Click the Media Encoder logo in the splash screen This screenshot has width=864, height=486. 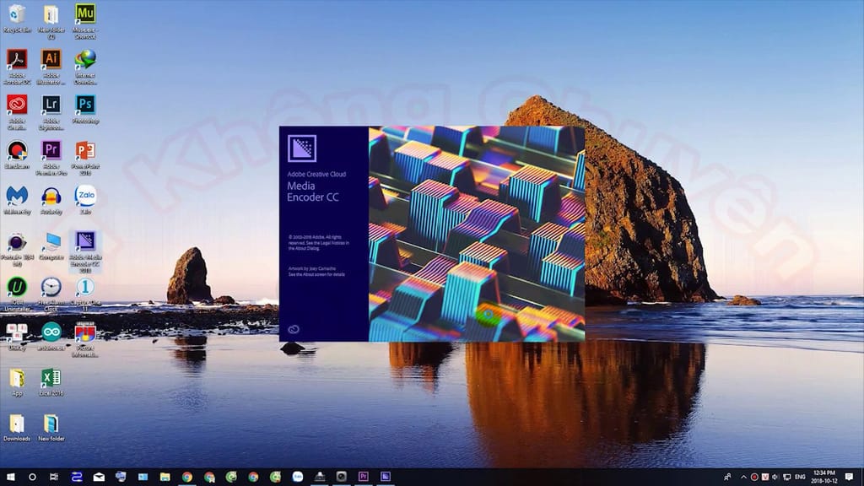point(302,148)
